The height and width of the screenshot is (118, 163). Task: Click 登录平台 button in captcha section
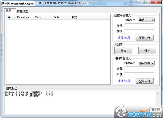coord(145,81)
